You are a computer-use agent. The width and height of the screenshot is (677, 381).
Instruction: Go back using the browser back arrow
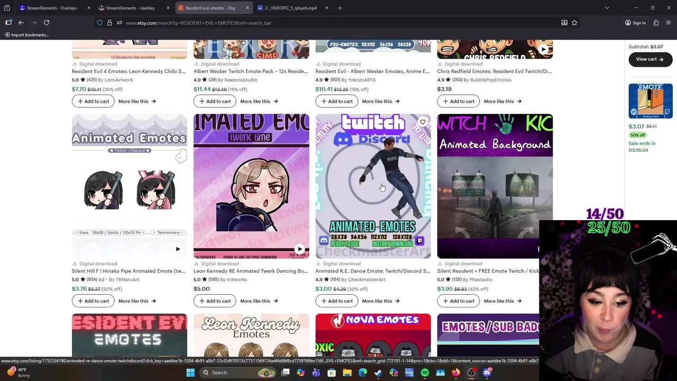pyautogui.click(x=21, y=23)
